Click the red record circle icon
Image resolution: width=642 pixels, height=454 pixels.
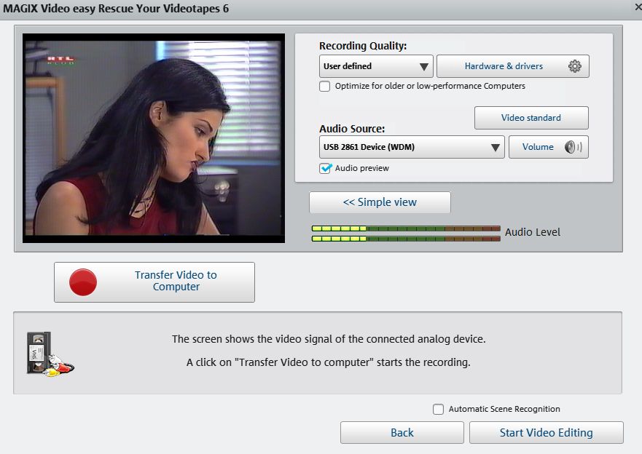pyautogui.click(x=83, y=282)
